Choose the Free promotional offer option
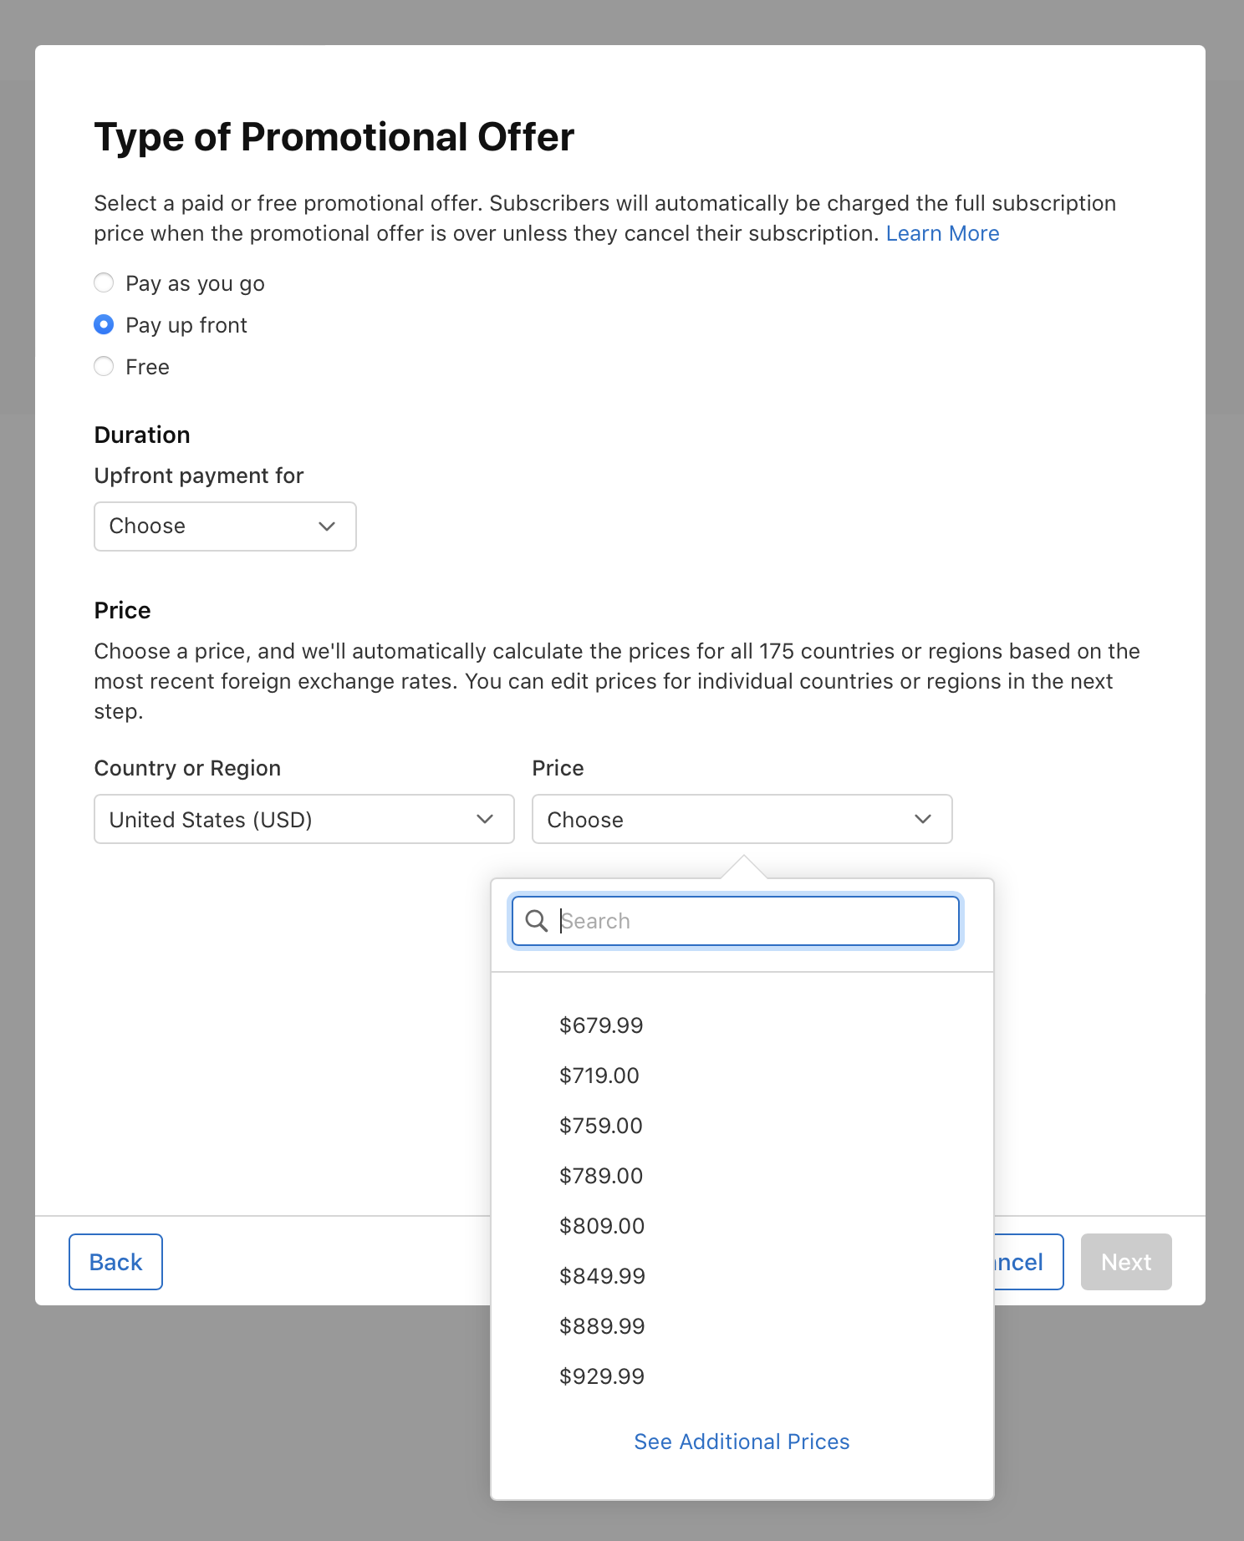 coord(104,367)
